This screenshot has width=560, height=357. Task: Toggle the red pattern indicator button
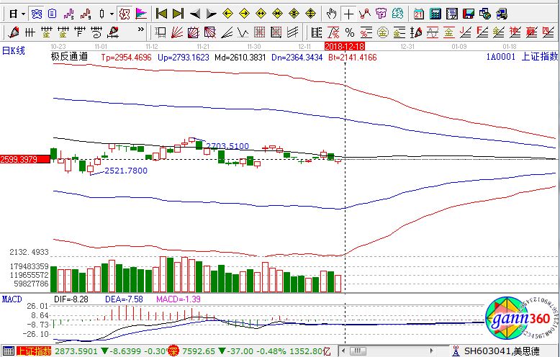tap(125, 14)
